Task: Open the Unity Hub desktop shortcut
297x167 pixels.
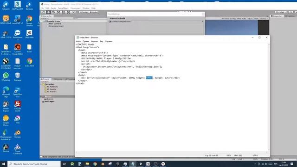Action: click(29, 34)
